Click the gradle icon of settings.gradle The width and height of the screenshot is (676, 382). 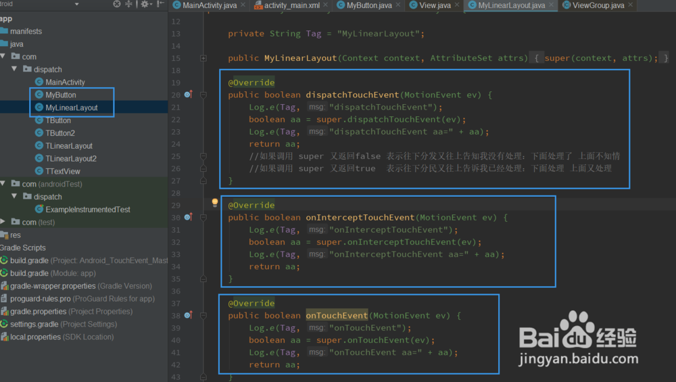[x=4, y=324]
